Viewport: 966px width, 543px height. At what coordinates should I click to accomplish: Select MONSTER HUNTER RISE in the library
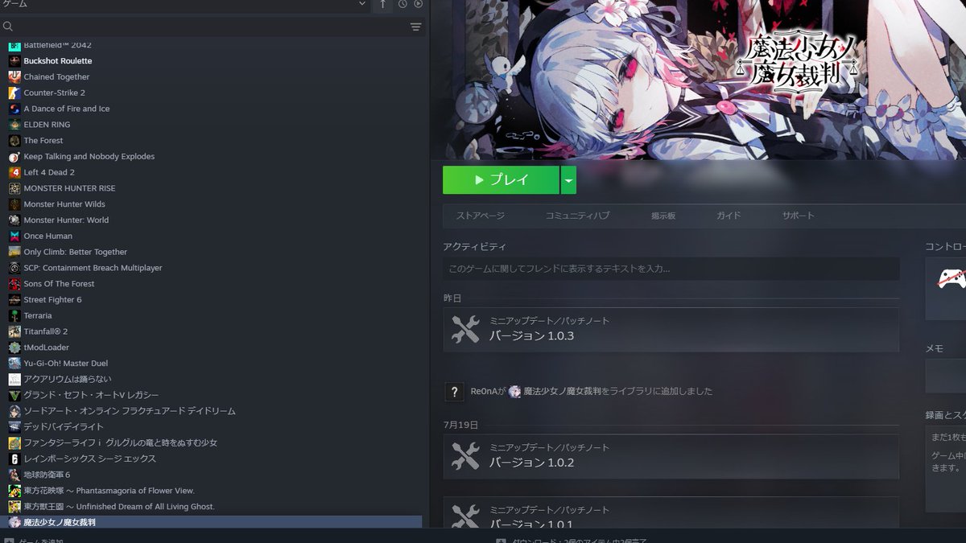coord(69,188)
